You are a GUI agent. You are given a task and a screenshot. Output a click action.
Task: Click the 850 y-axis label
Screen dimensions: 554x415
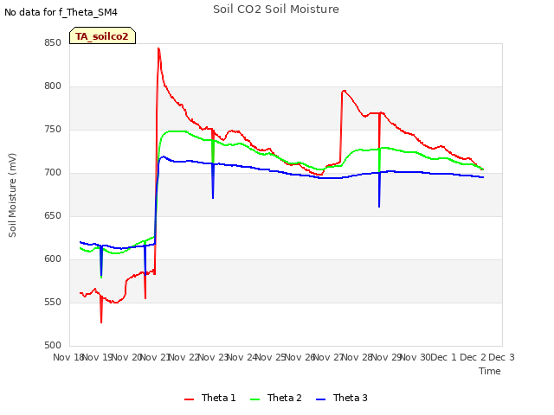pyautogui.click(x=53, y=43)
